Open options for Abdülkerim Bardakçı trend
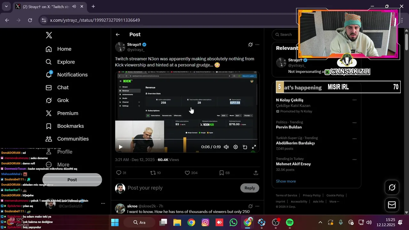 click(x=354, y=139)
